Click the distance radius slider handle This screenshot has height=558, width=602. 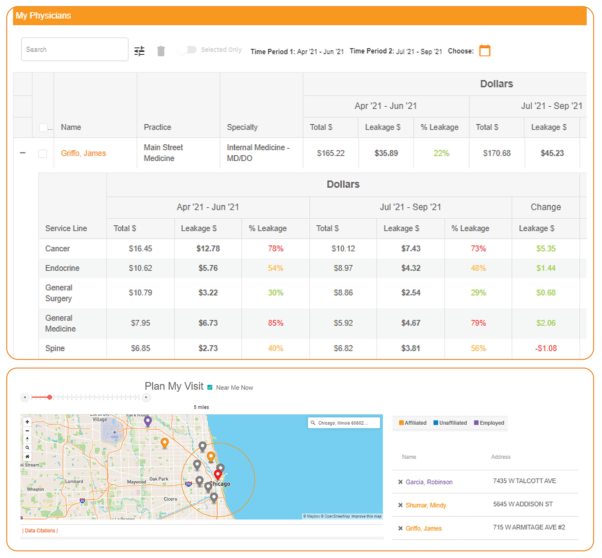coord(49,397)
